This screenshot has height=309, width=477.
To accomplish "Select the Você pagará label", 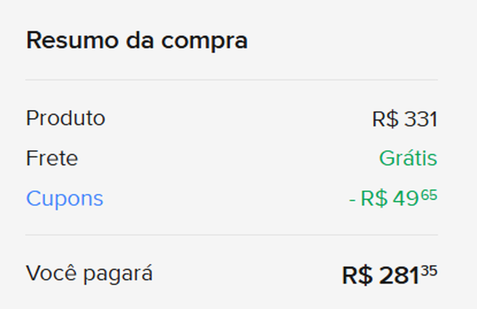I will [x=89, y=273].
